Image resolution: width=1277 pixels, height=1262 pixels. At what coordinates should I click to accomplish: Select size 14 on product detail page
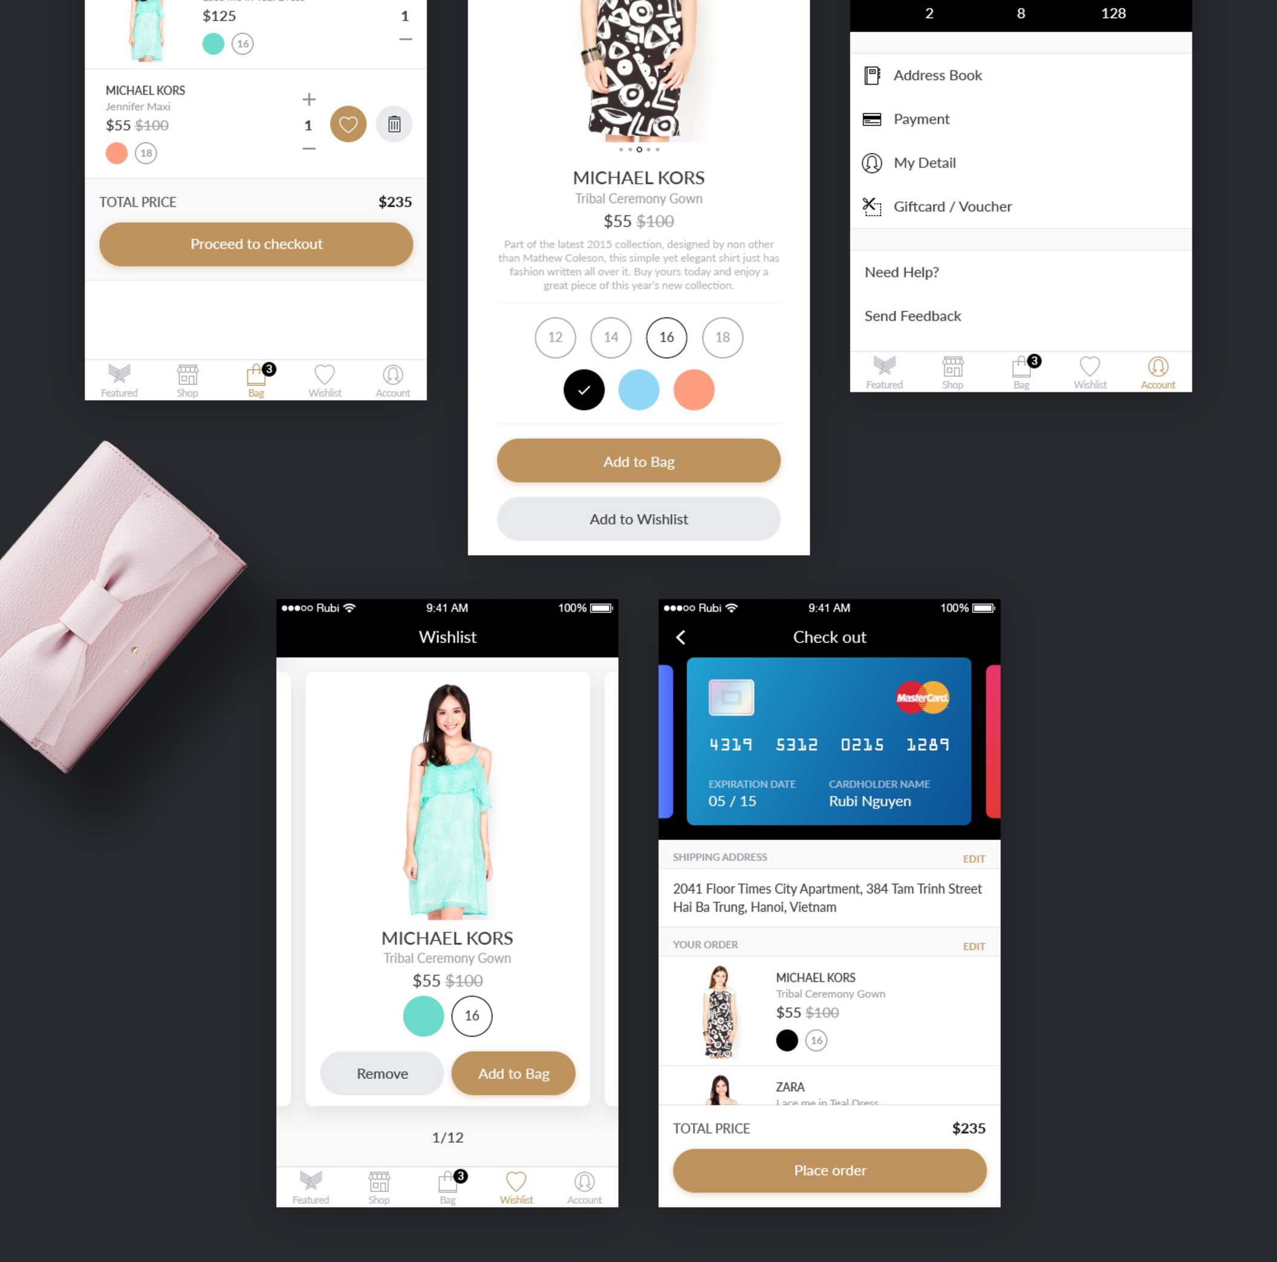pyautogui.click(x=610, y=336)
